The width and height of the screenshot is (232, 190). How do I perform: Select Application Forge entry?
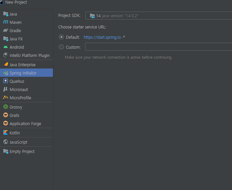pyautogui.click(x=26, y=123)
